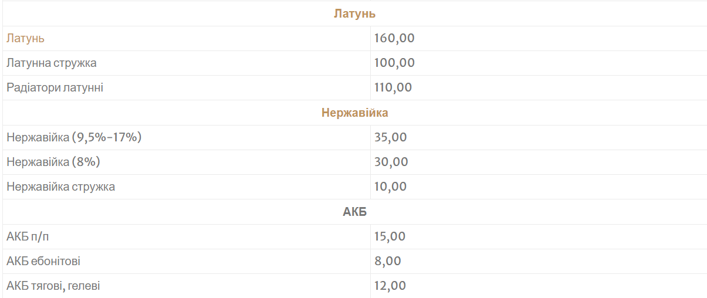Click the 160,00 price value

394,39
